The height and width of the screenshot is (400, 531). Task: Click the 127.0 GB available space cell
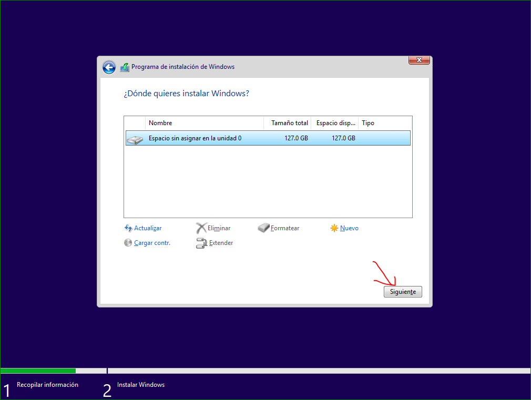343,138
